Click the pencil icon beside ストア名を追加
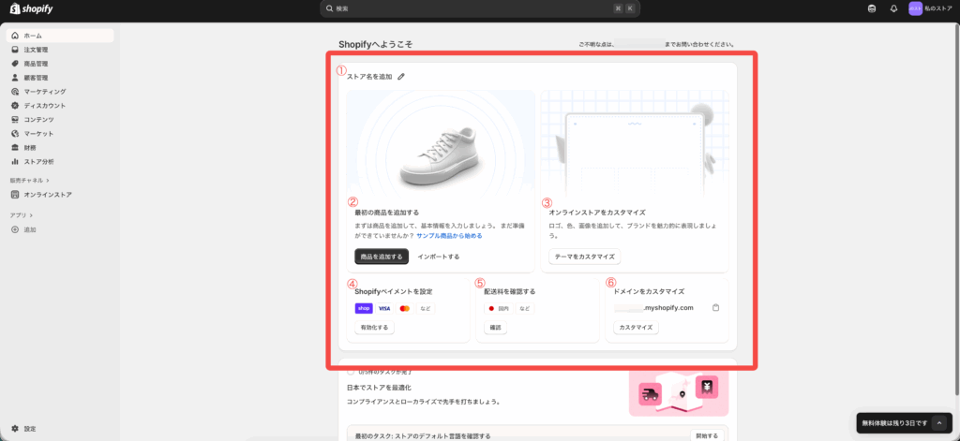Screen dimensions: 960x441 [x=401, y=77]
